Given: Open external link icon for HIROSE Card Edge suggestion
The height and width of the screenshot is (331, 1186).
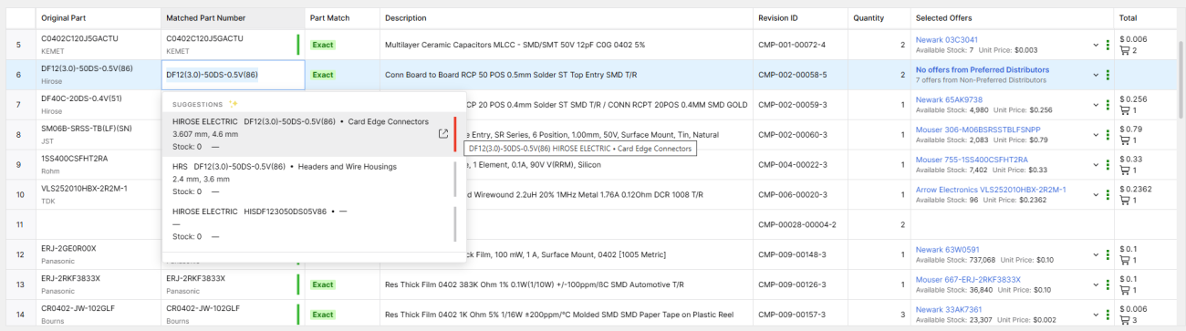Looking at the screenshot, I should (442, 134).
